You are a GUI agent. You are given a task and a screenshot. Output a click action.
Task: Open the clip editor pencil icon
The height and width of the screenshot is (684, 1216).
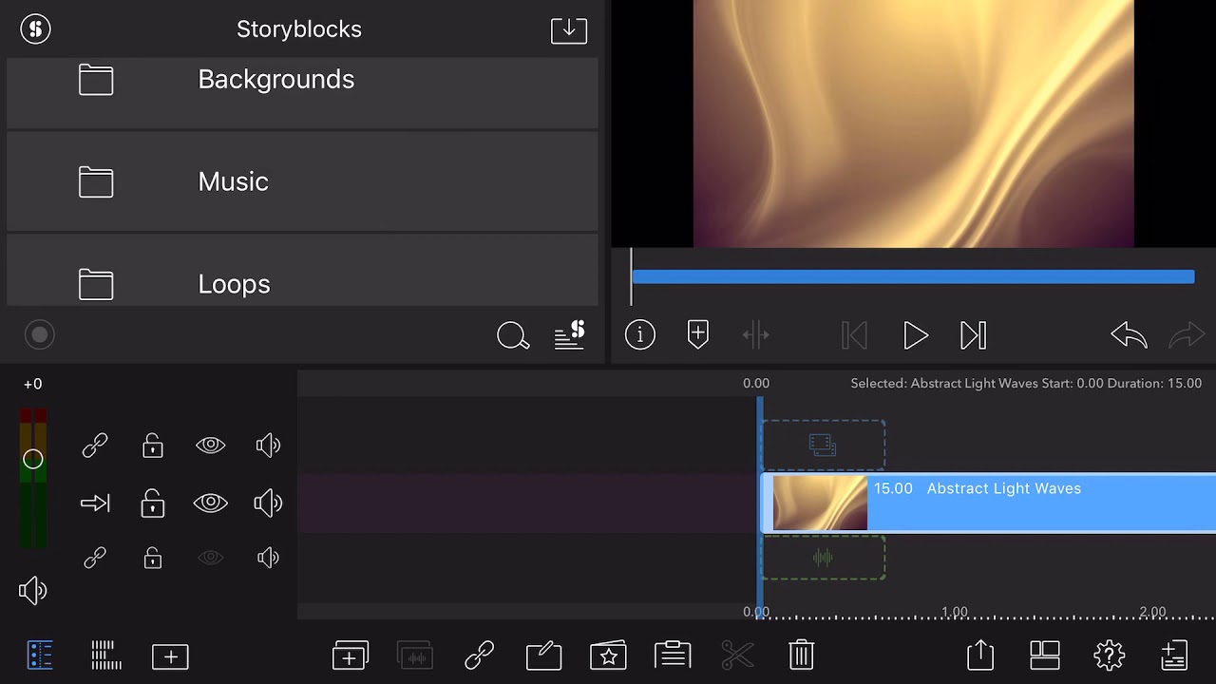[x=544, y=655]
